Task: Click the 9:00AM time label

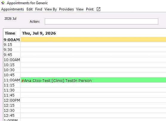Action: tap(12, 40)
